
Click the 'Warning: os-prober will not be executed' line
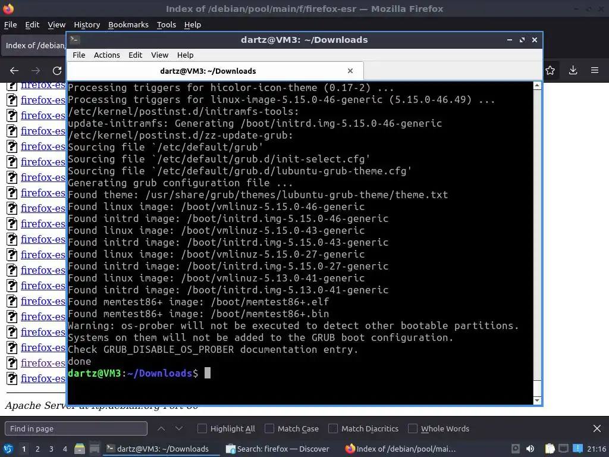click(x=293, y=325)
